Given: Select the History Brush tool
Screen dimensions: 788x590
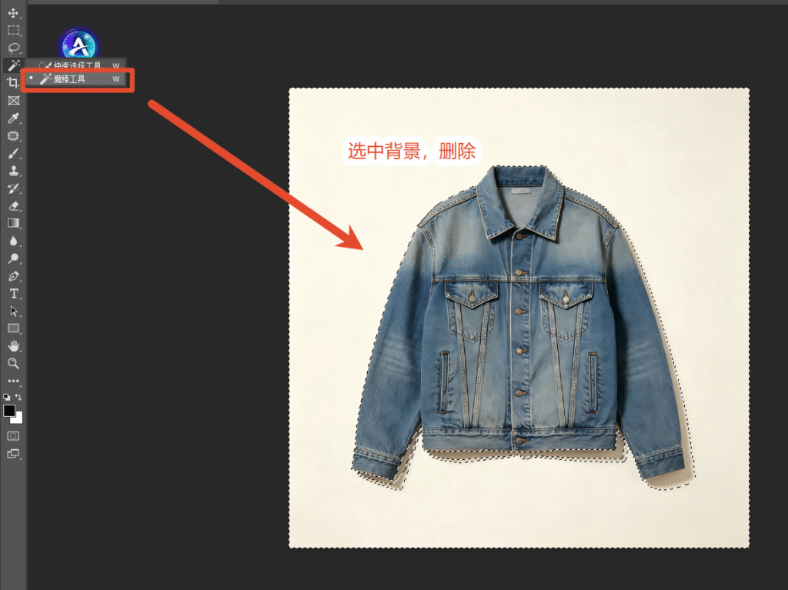Looking at the screenshot, I should (14, 188).
